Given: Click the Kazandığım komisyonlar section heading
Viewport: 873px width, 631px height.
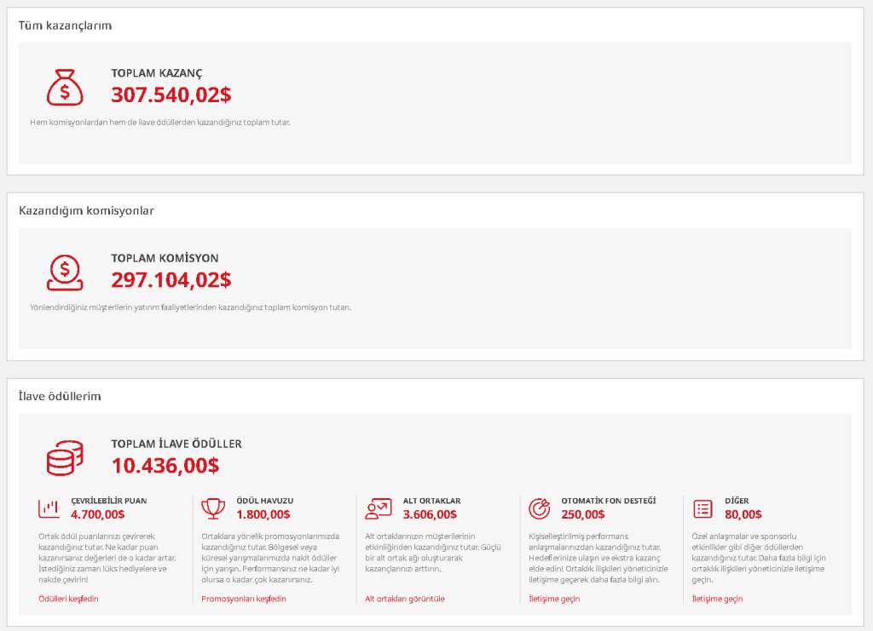Looking at the screenshot, I should point(86,210).
